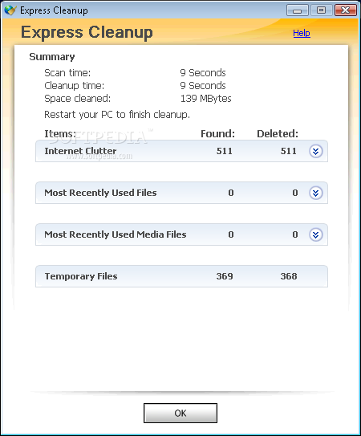This screenshot has width=361, height=436.
Task: Click the Most Recently Used Media Files label
Action: (x=116, y=234)
